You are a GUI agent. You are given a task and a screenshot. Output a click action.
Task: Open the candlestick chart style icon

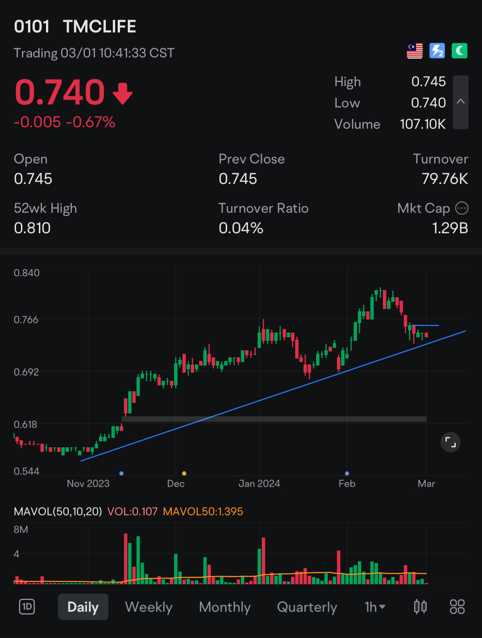click(x=420, y=607)
